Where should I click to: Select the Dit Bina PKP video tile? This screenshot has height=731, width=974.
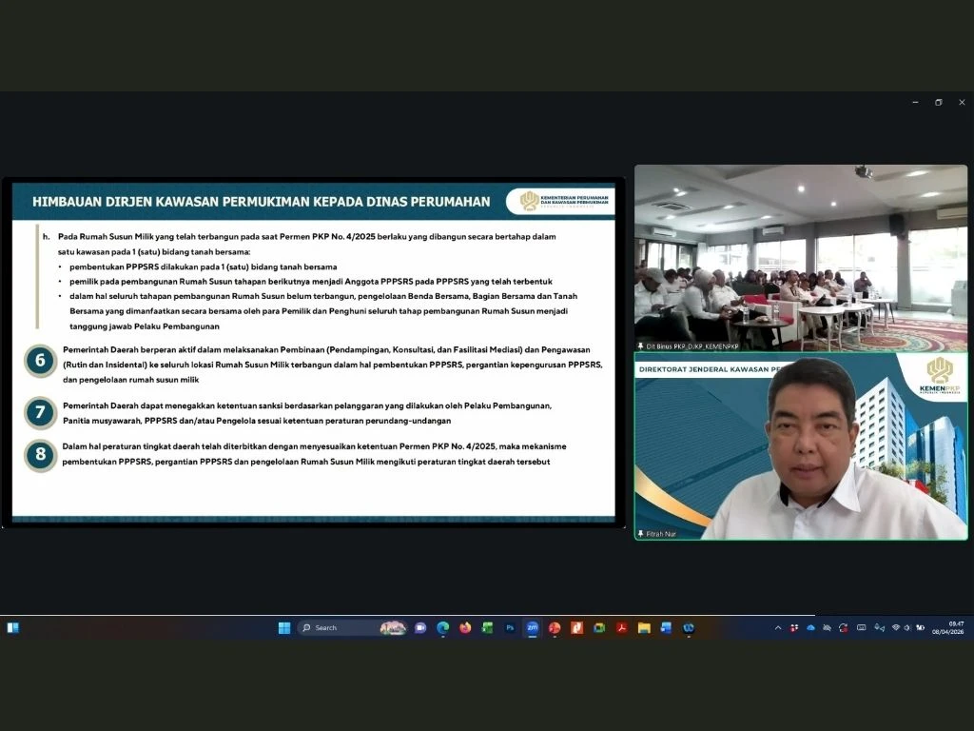[x=800, y=258]
